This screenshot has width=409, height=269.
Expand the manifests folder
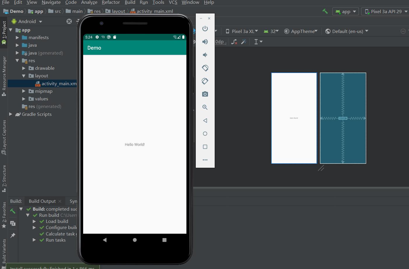click(x=17, y=37)
